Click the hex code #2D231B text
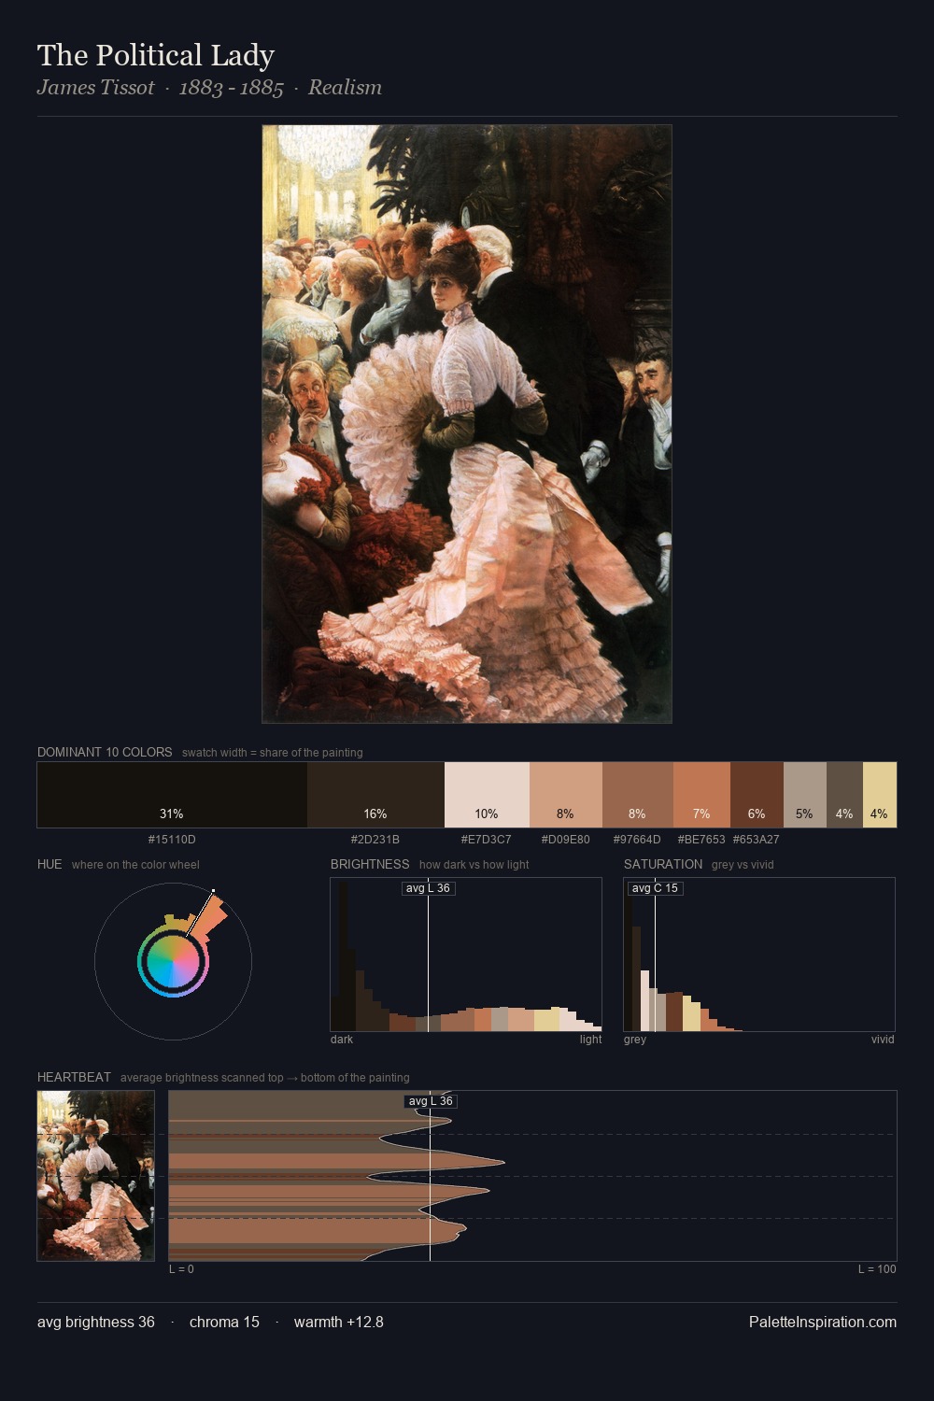This screenshot has height=1401, width=934. (x=375, y=840)
